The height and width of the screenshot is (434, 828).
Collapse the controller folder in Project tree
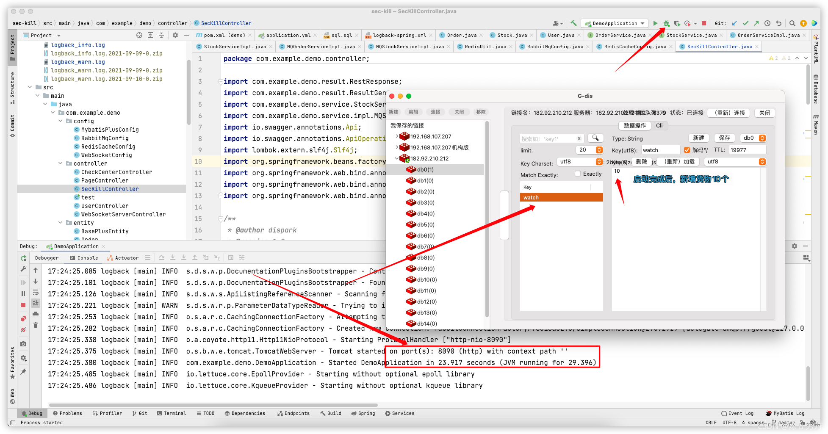tap(61, 163)
